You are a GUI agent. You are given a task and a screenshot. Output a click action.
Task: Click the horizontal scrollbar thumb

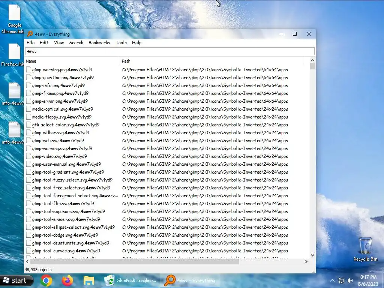pyautogui.click(x=135, y=261)
